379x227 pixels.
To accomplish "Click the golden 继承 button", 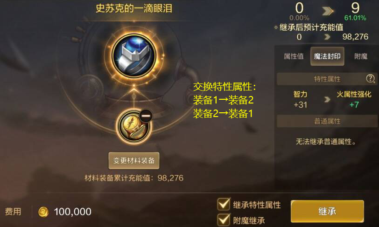I will [x=327, y=211].
